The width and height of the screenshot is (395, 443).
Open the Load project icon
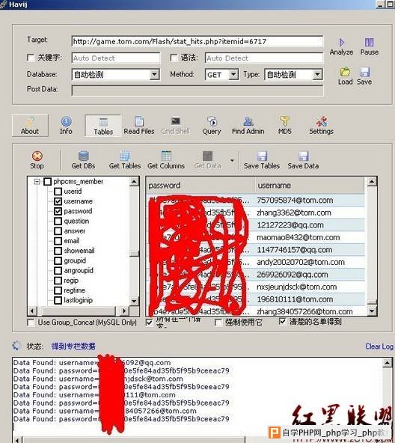[345, 72]
